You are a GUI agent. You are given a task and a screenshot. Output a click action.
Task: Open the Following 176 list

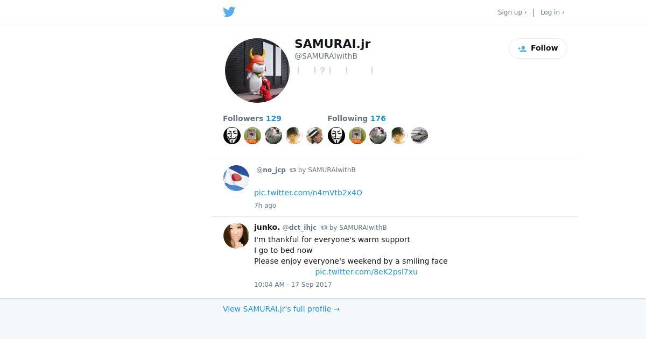356,118
